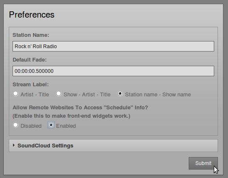Screen dimensions: 228x178
Task: Click the SoundCloud Settings header text
Action: pos(45,146)
